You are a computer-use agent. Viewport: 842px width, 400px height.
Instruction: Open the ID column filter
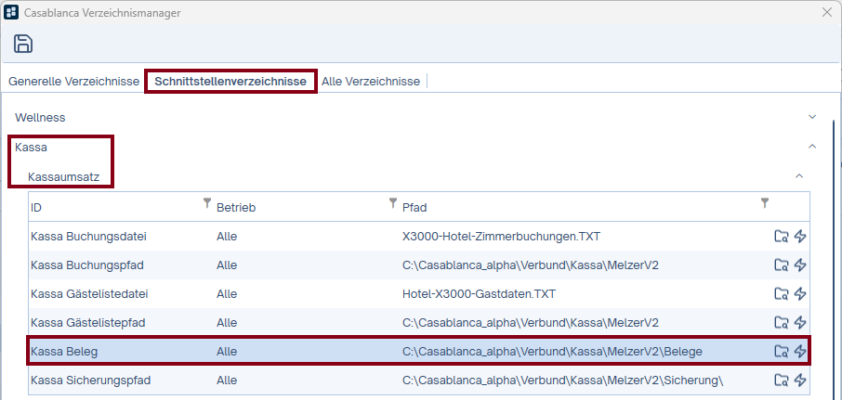tap(207, 202)
